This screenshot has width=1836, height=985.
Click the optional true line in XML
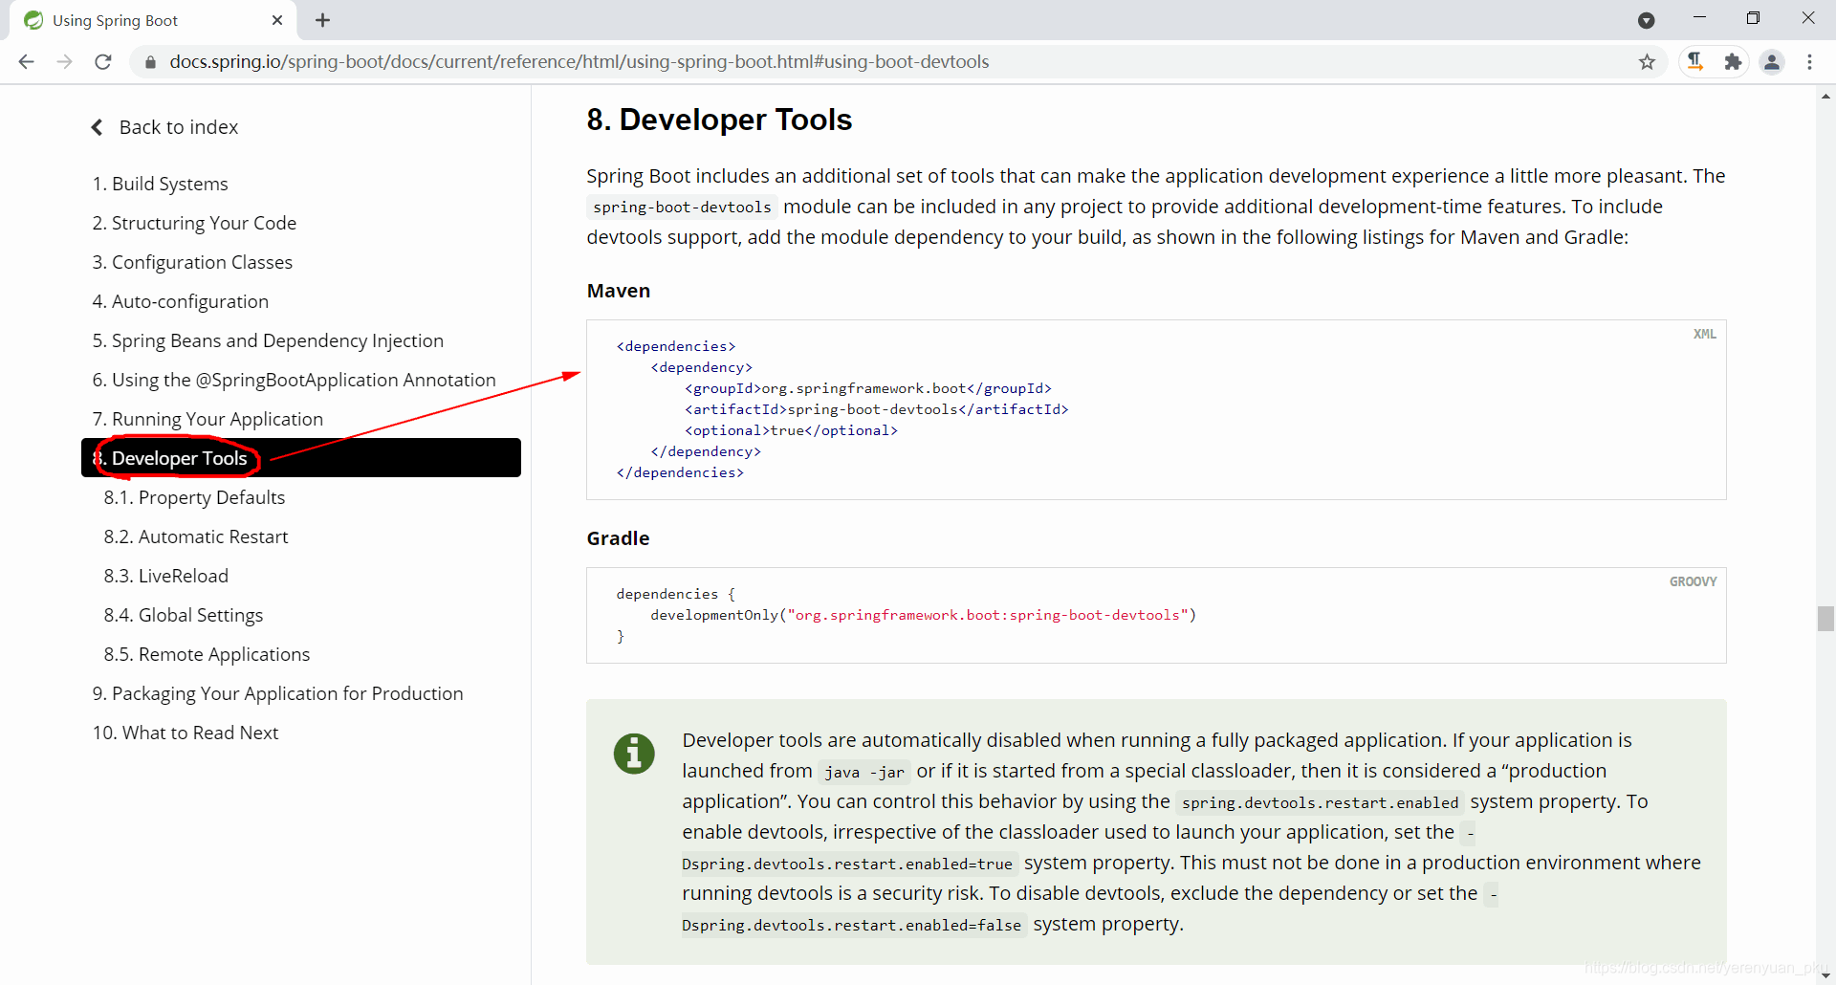791,430
